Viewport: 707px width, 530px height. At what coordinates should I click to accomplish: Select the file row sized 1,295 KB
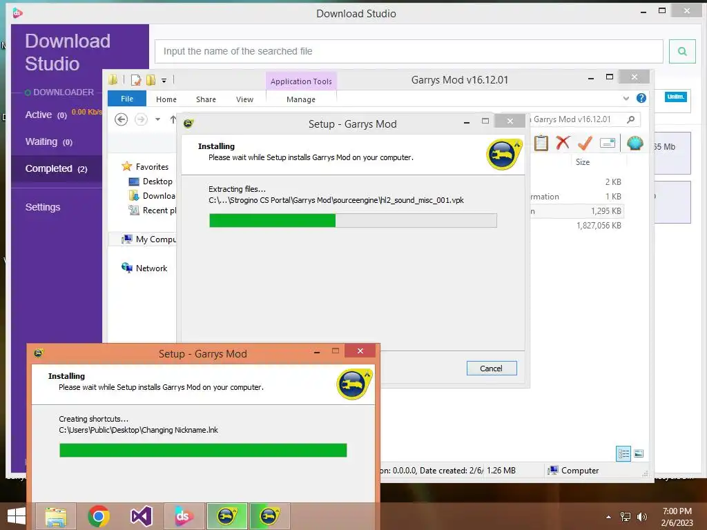(578, 211)
